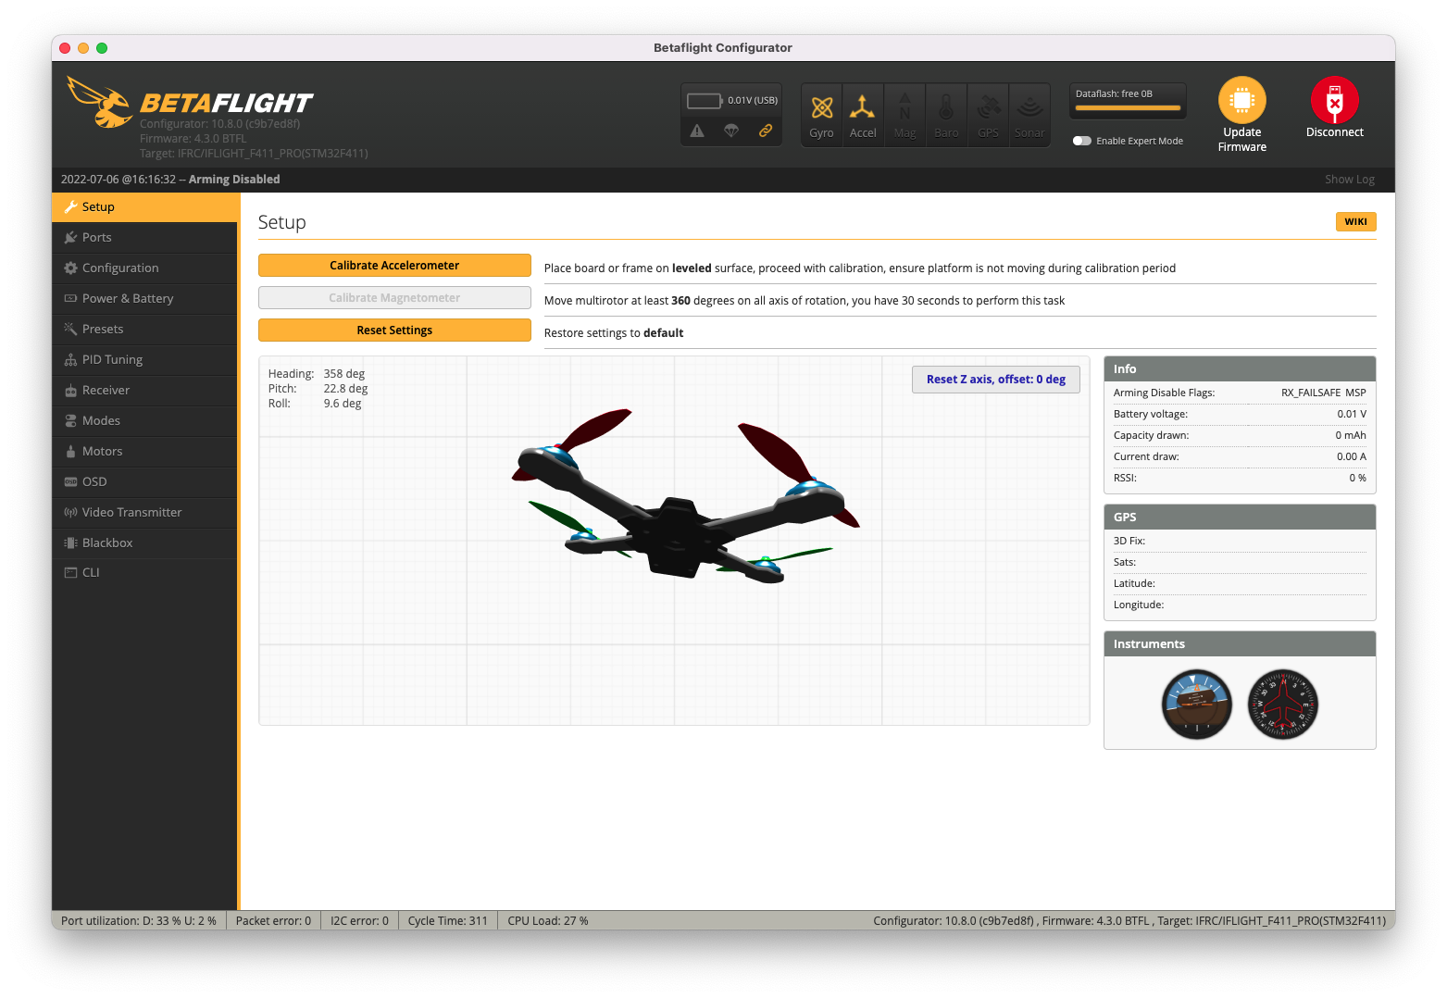Click the Heading 358 deg readout
The image size is (1447, 998).
(317, 374)
